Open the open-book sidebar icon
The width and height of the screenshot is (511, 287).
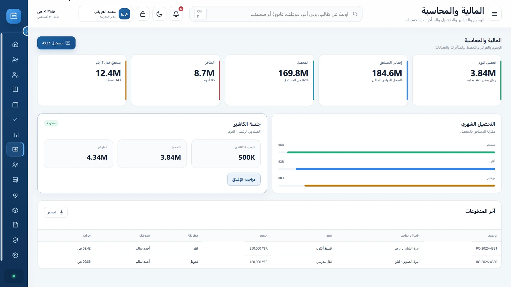[15, 89]
